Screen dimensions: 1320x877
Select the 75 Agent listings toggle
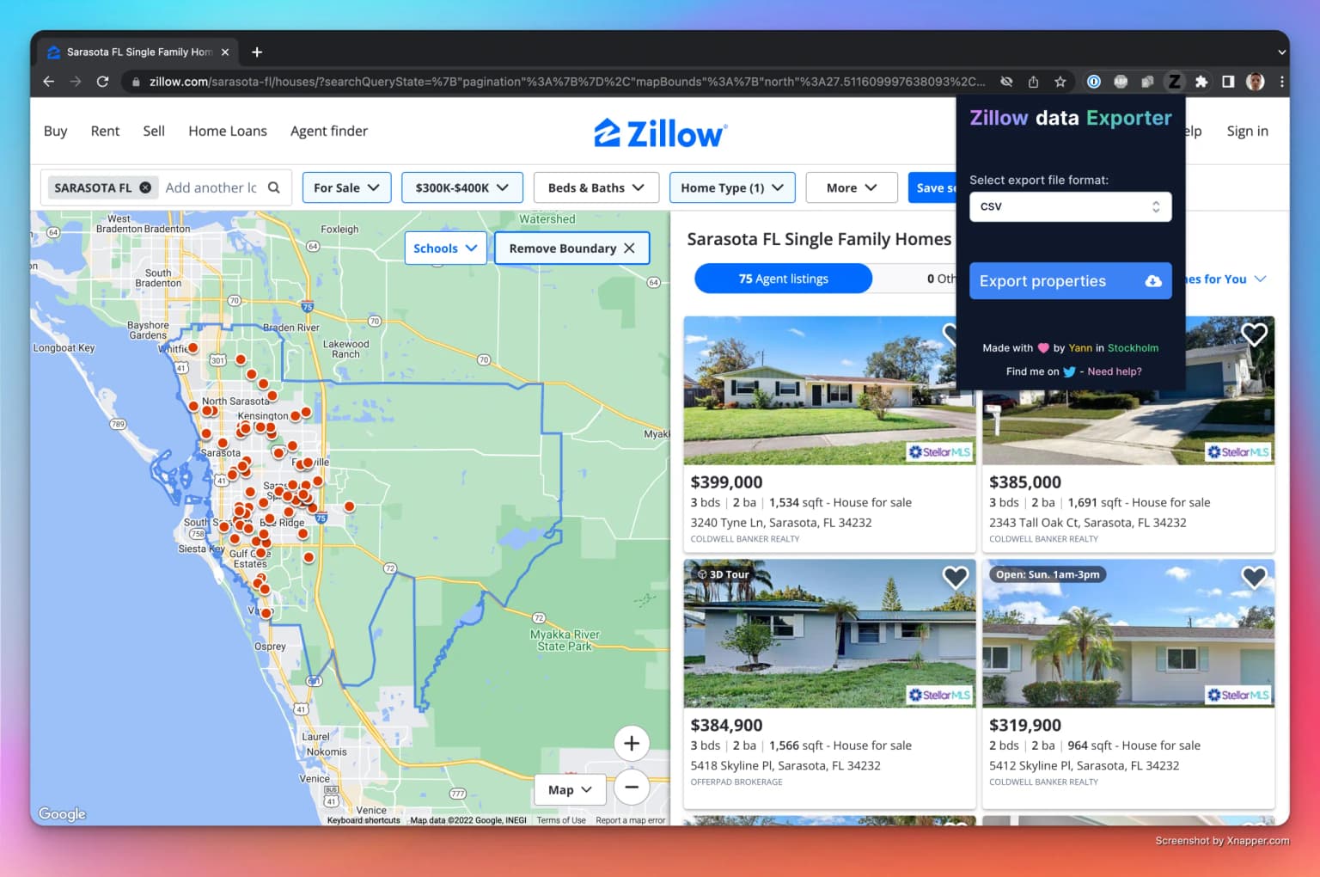pyautogui.click(x=783, y=279)
